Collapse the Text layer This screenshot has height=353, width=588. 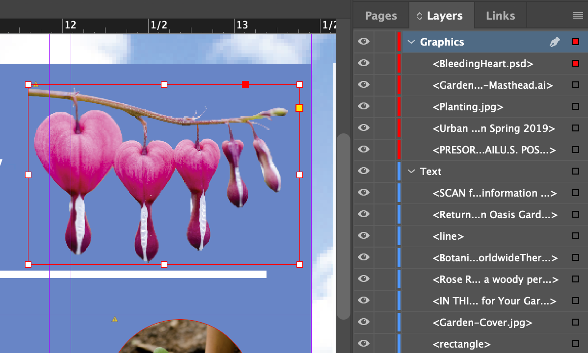411,171
